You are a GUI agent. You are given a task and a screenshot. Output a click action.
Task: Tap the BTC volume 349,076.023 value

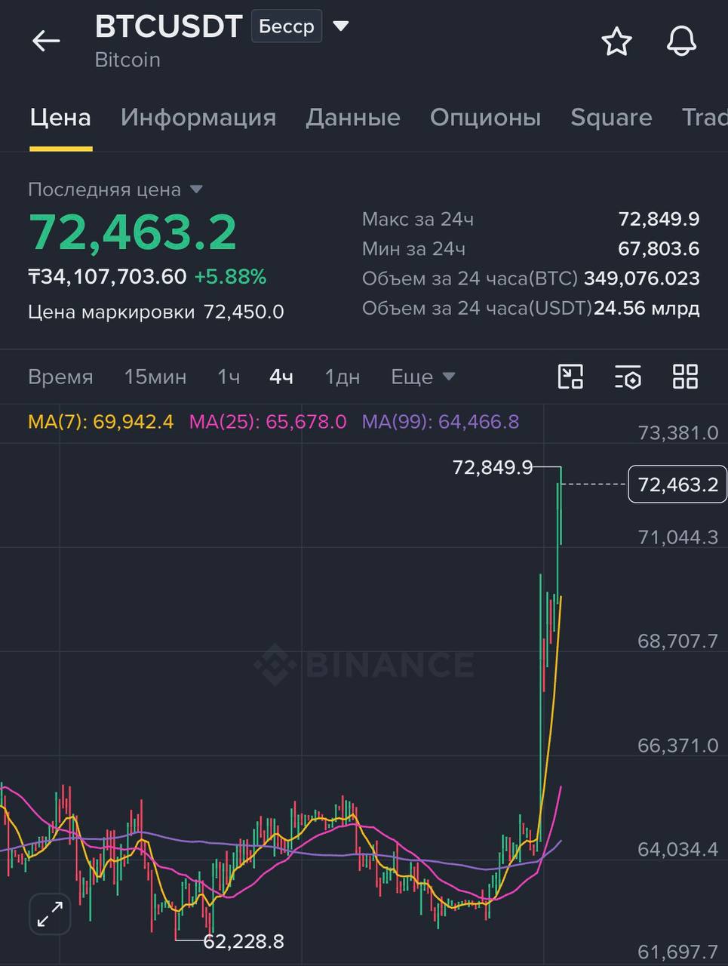point(642,278)
